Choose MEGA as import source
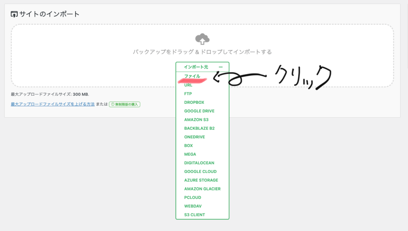Image resolution: width=408 pixels, height=231 pixels. click(x=190, y=154)
